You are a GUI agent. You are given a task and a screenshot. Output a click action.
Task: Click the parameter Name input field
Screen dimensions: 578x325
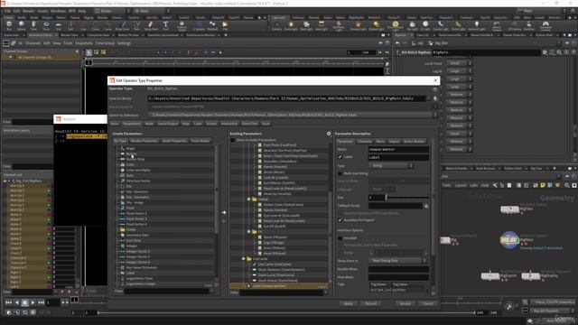point(398,149)
